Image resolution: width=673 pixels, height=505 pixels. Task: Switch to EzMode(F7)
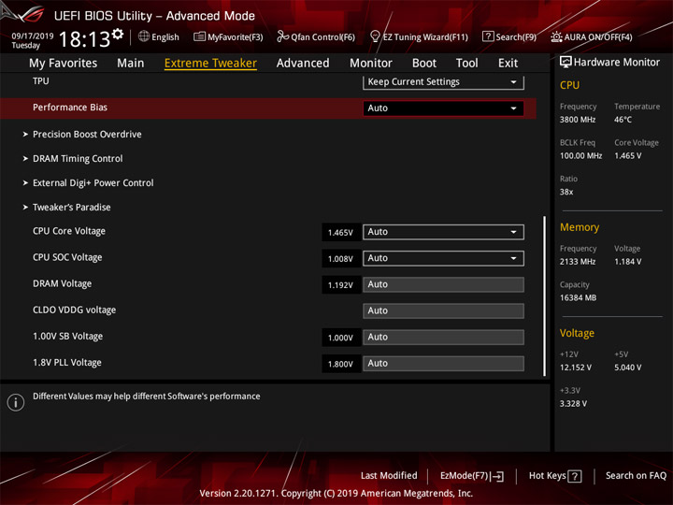[472, 476]
